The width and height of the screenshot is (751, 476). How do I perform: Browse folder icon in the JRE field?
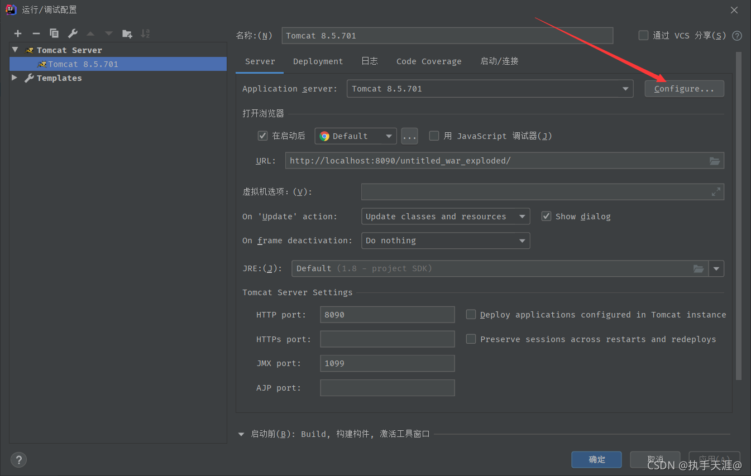point(699,268)
